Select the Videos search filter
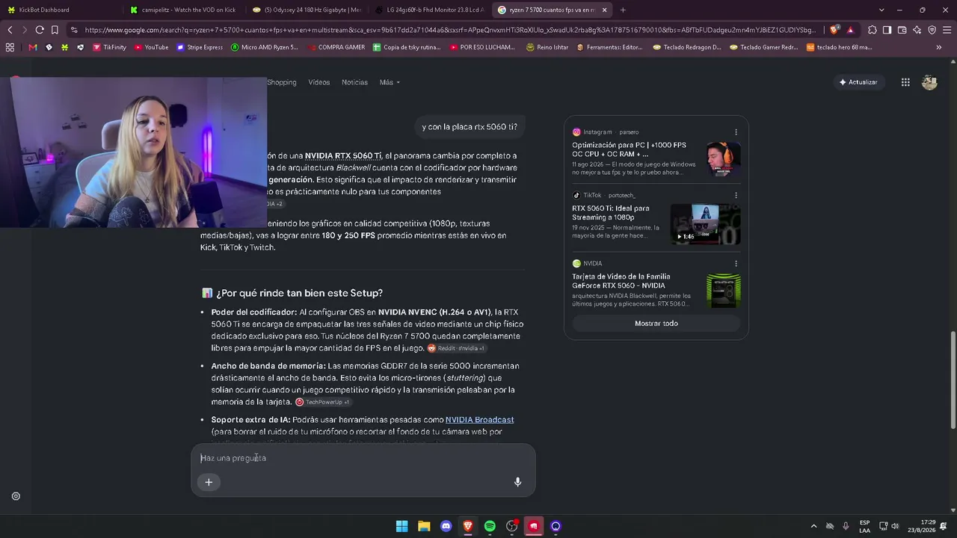The image size is (957, 538). (319, 82)
